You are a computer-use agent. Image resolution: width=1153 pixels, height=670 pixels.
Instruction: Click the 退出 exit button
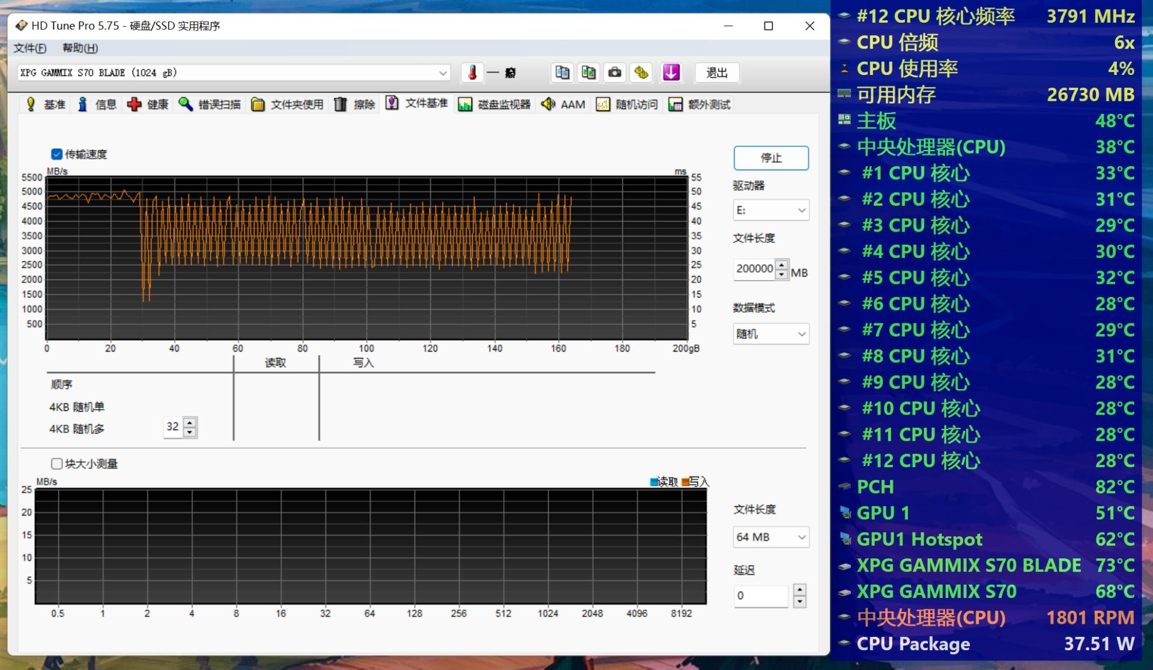point(716,73)
